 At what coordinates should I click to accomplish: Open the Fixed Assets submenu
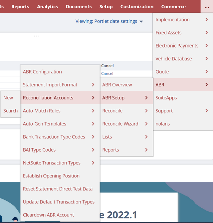[182, 33]
